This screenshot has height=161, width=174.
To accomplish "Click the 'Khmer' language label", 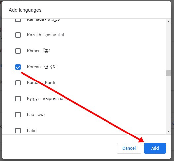I will pos(38,51).
